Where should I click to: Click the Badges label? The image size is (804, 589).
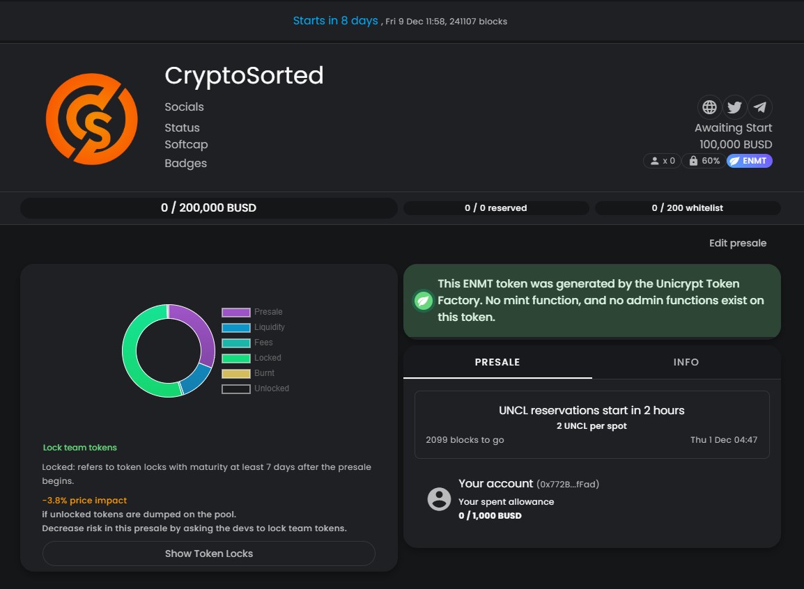[x=185, y=164]
